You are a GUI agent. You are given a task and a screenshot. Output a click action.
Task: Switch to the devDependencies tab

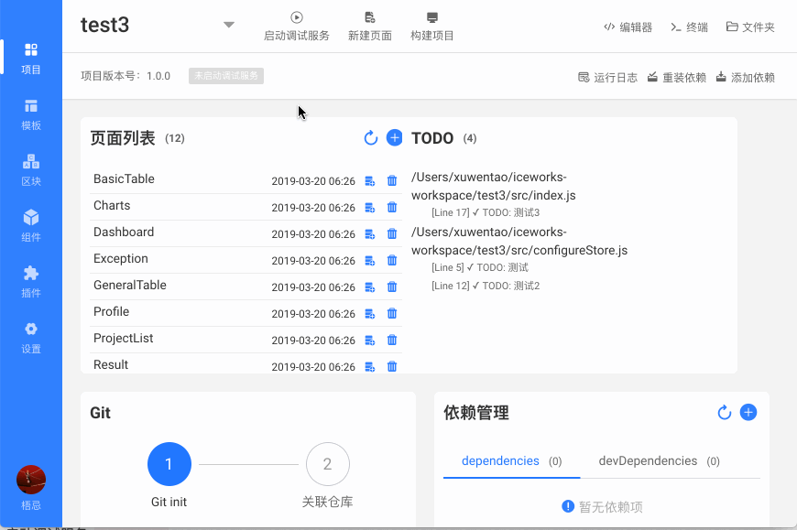tap(660, 461)
